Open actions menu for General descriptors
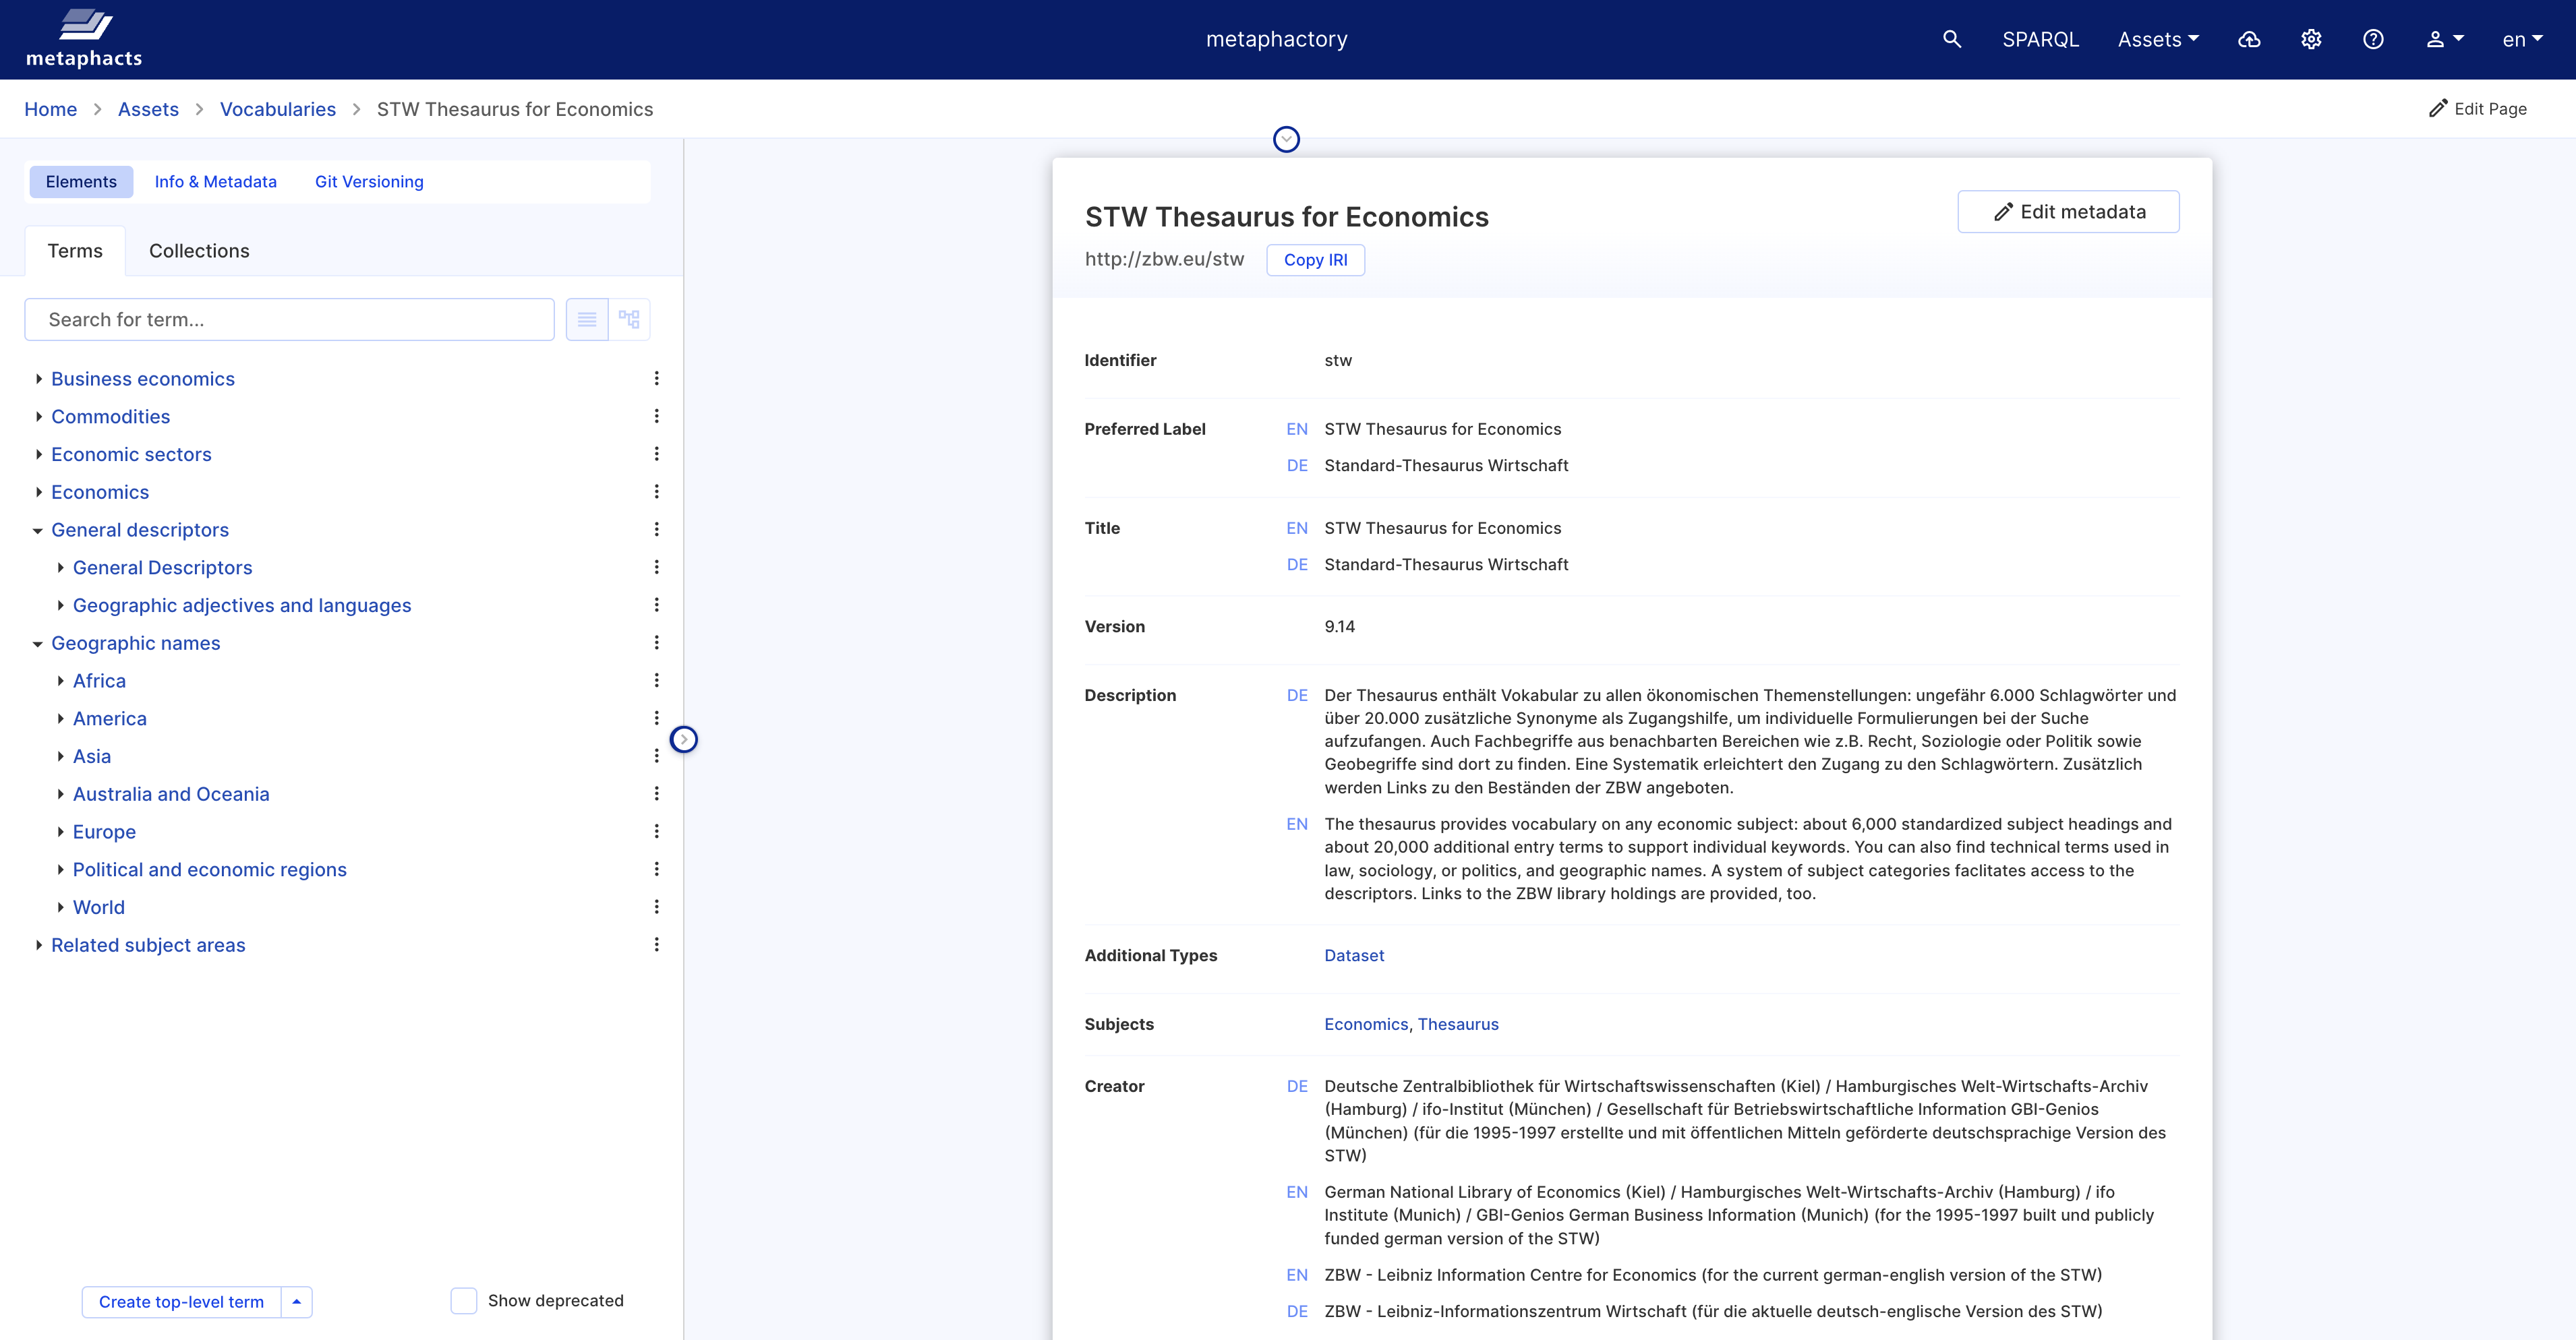This screenshot has height=1340, width=2576. [x=656, y=530]
